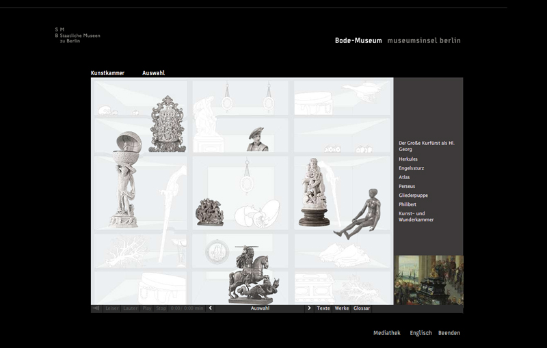547x348 pixels.
Task: Click the seated Herkules ivory statuette
Action: (x=315, y=192)
